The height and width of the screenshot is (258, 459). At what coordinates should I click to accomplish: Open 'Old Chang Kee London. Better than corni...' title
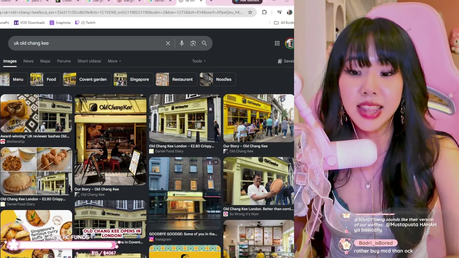[x=258, y=209]
